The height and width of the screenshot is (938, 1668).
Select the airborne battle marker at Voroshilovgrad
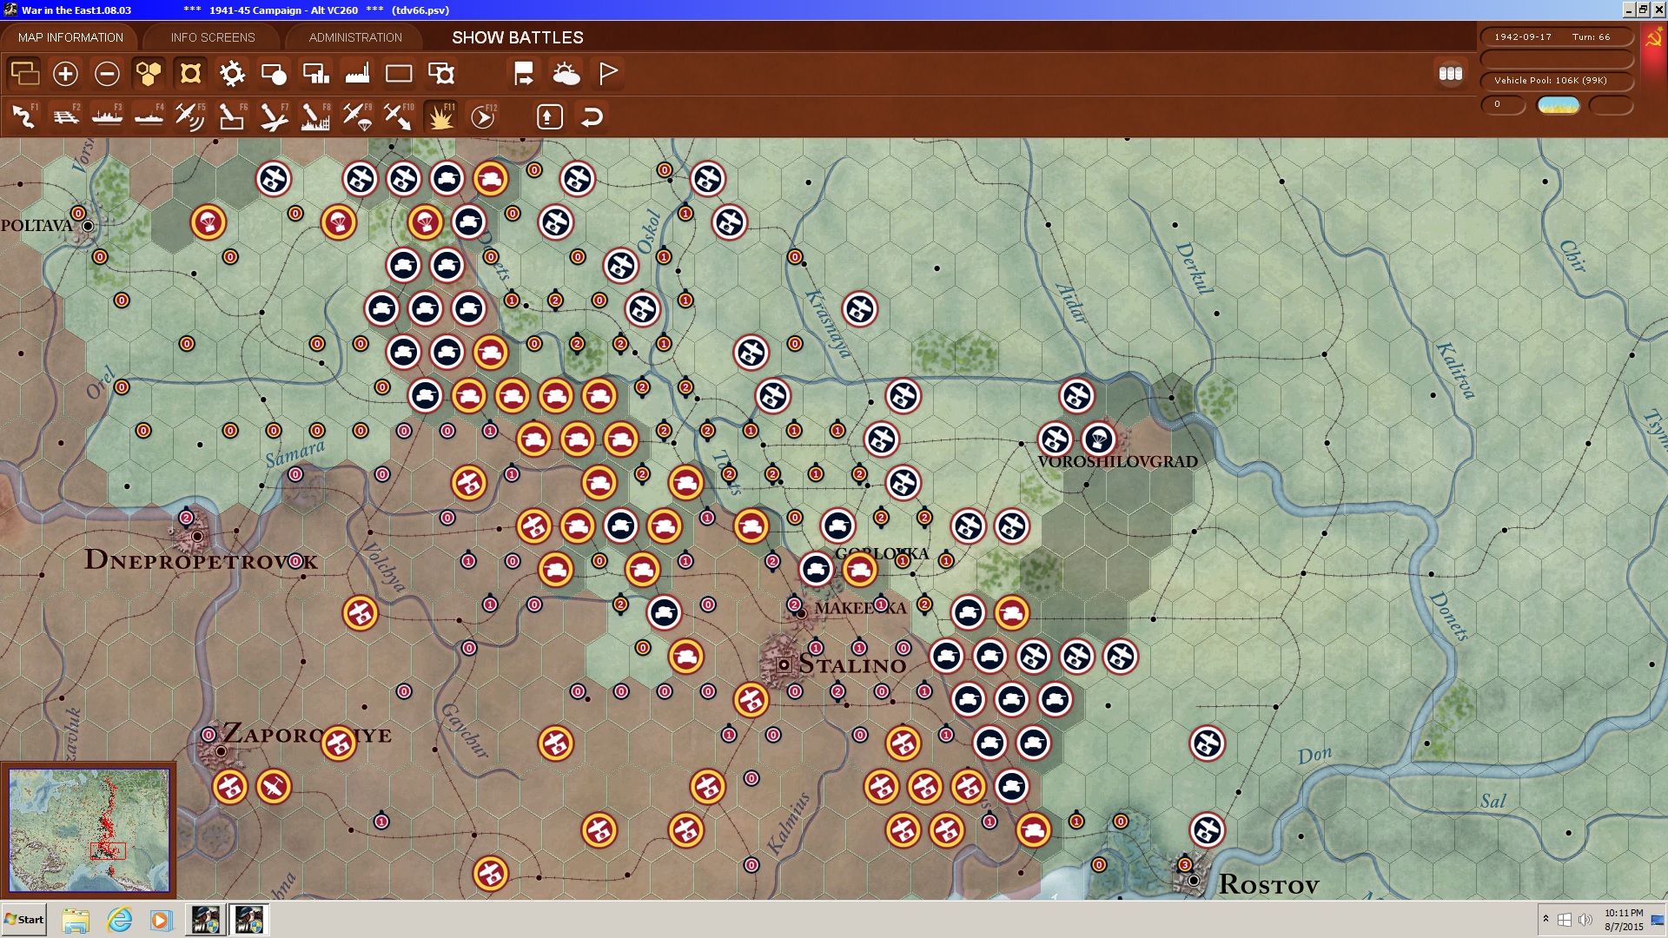point(1099,439)
